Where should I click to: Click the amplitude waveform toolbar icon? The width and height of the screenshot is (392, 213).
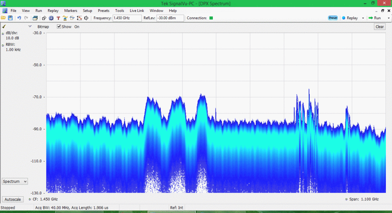tap(79, 18)
